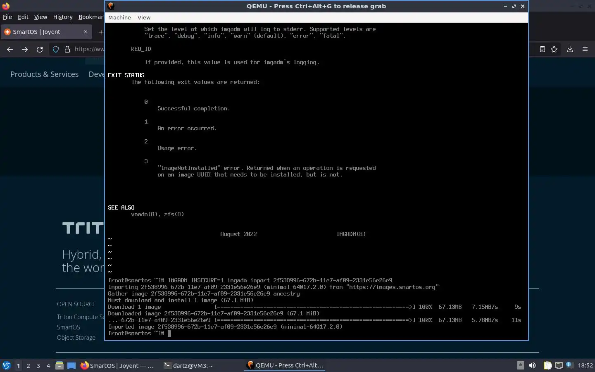Switch to QEMU taskbar entry

(285, 365)
